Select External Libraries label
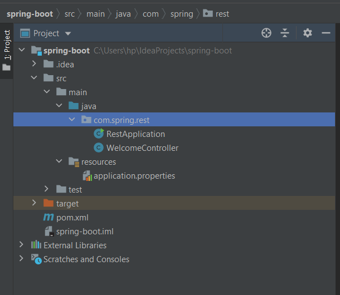Viewport: 340px width, 295px height. pyautogui.click(x=75, y=245)
